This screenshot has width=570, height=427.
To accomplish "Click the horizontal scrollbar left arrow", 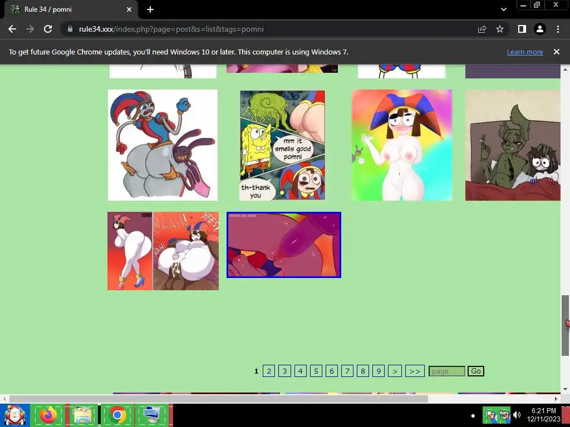I will 4,399.
